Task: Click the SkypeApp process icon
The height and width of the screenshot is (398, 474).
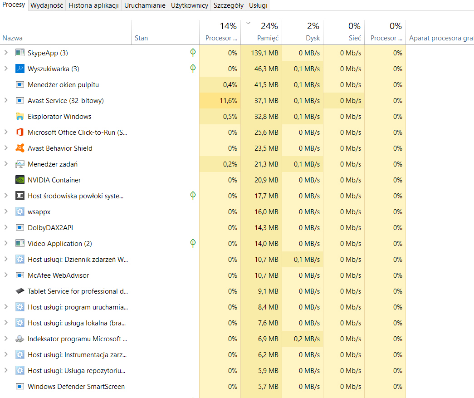Action: tap(20, 53)
